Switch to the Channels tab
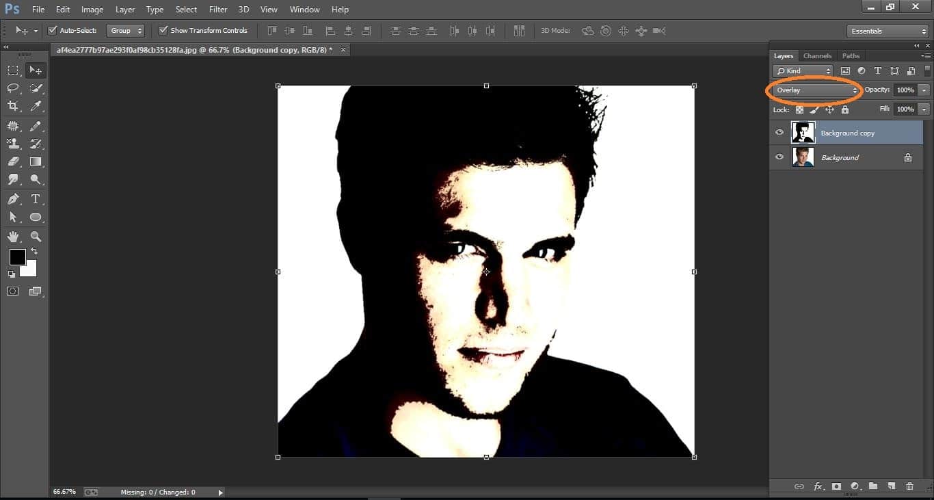 pos(817,55)
